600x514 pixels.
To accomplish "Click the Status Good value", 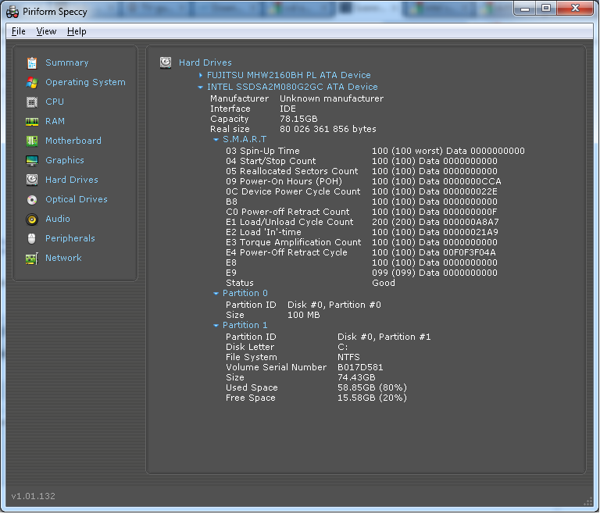I will click(x=384, y=284).
